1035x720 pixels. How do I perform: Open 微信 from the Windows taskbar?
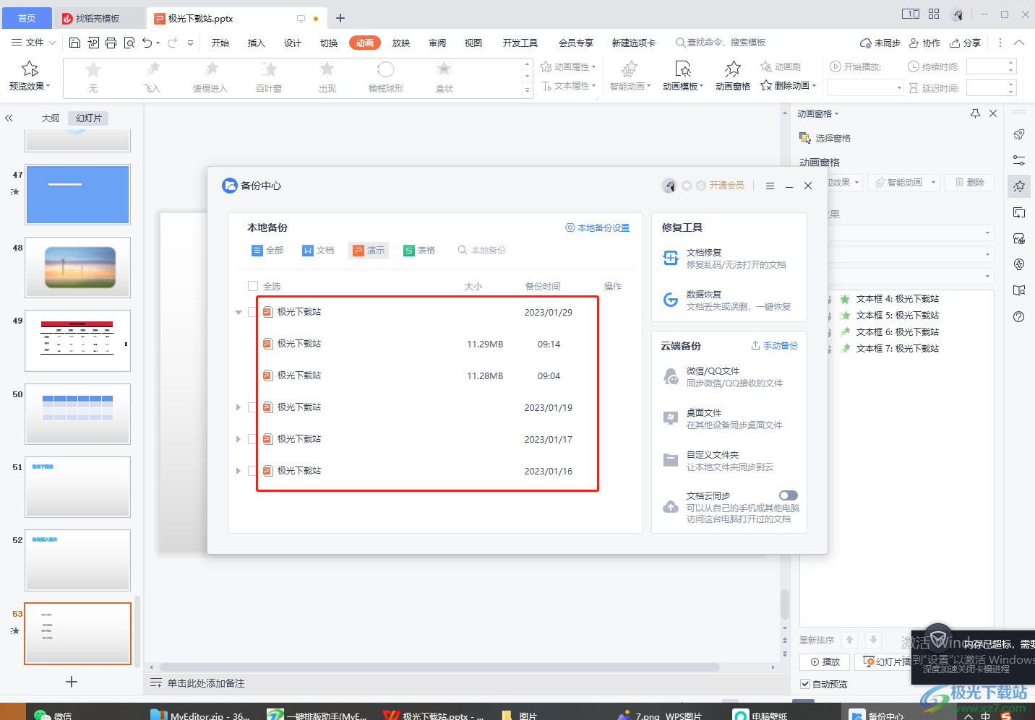tap(53, 715)
